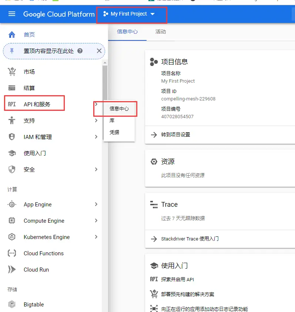Image resolution: width=295 pixels, height=312 pixels.
Task: Expand the Kubernetes Engine submenu chevron
Action: click(96, 237)
